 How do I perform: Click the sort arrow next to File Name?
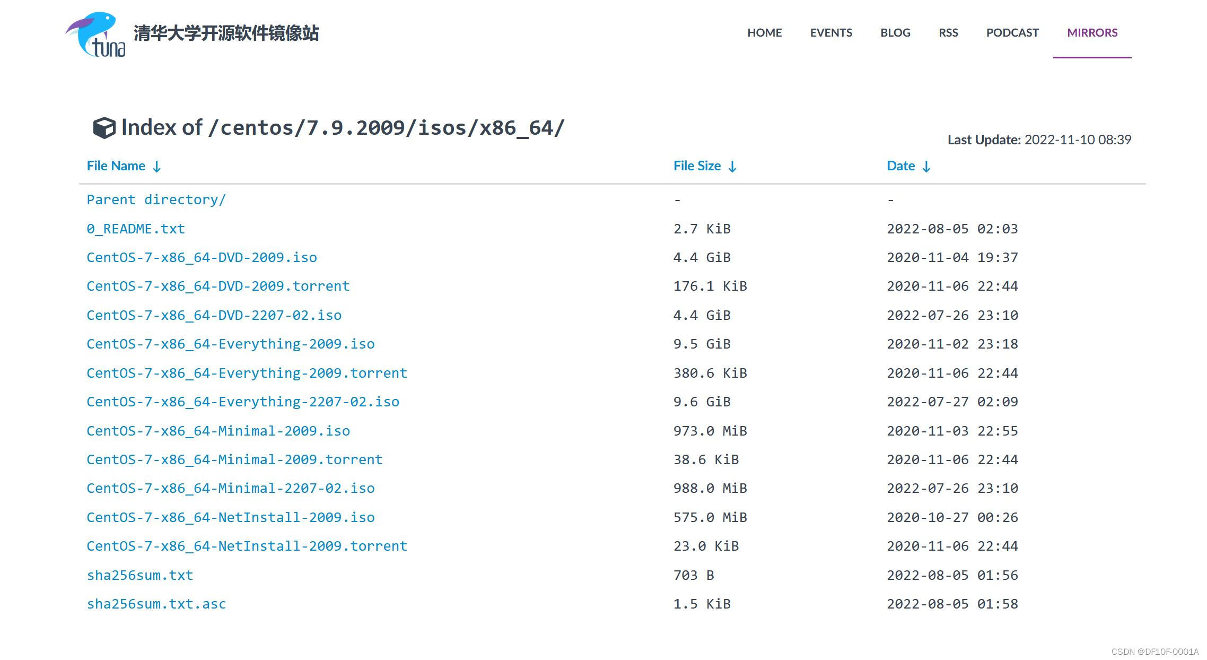tap(157, 167)
